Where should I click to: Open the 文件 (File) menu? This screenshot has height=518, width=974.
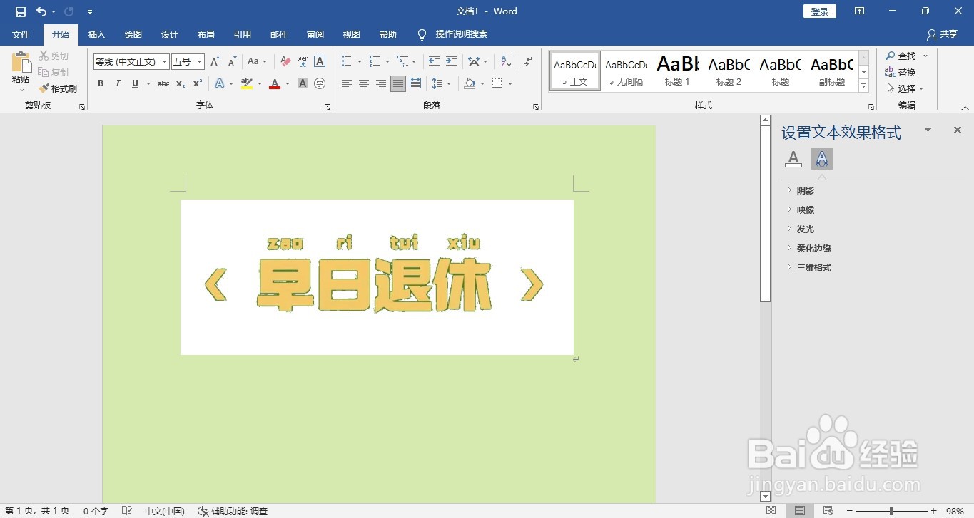click(x=21, y=34)
